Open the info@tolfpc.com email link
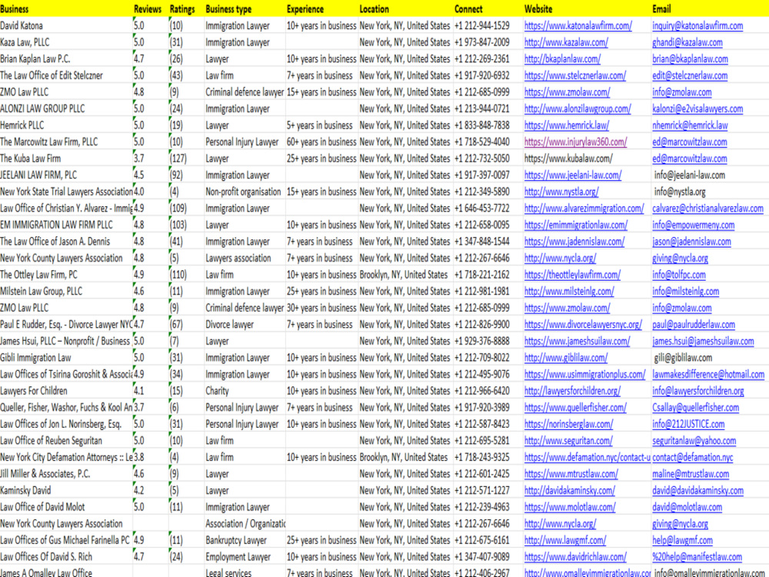The height and width of the screenshot is (577, 769). point(679,275)
